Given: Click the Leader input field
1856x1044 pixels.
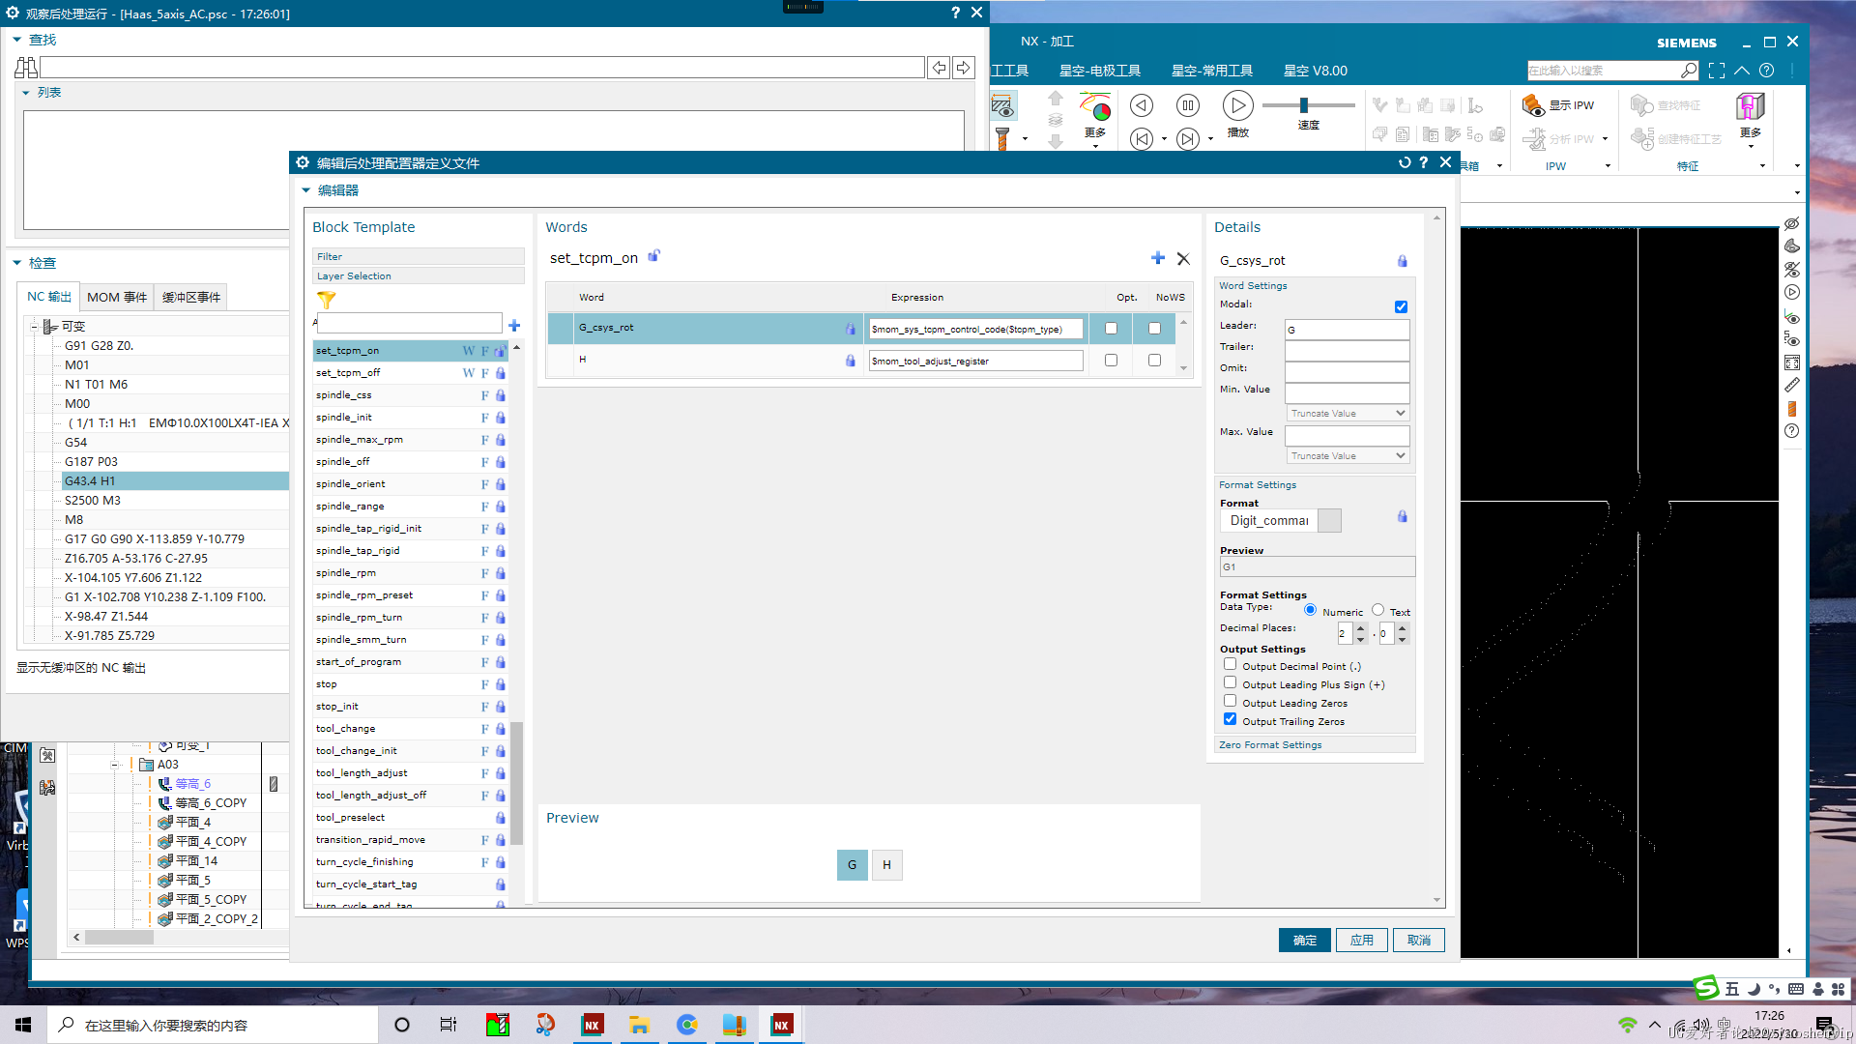Looking at the screenshot, I should tap(1347, 330).
